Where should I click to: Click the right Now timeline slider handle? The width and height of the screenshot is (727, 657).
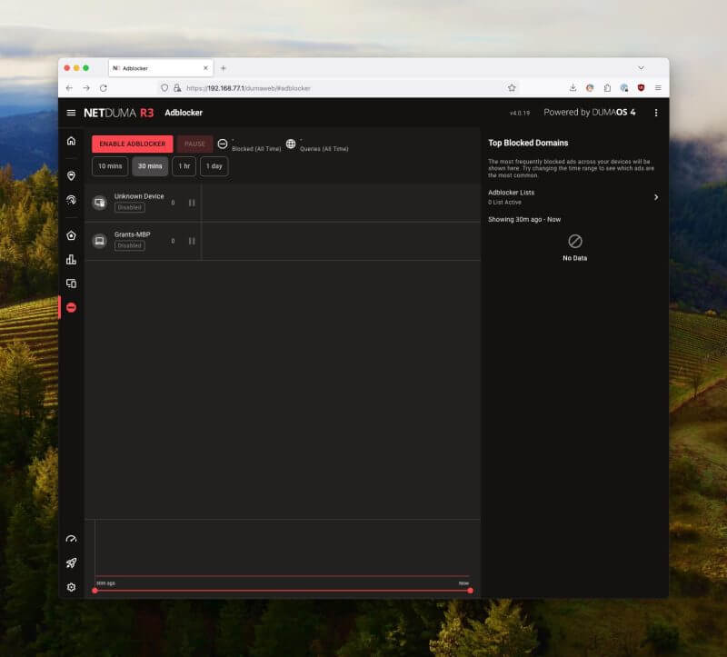[470, 591]
